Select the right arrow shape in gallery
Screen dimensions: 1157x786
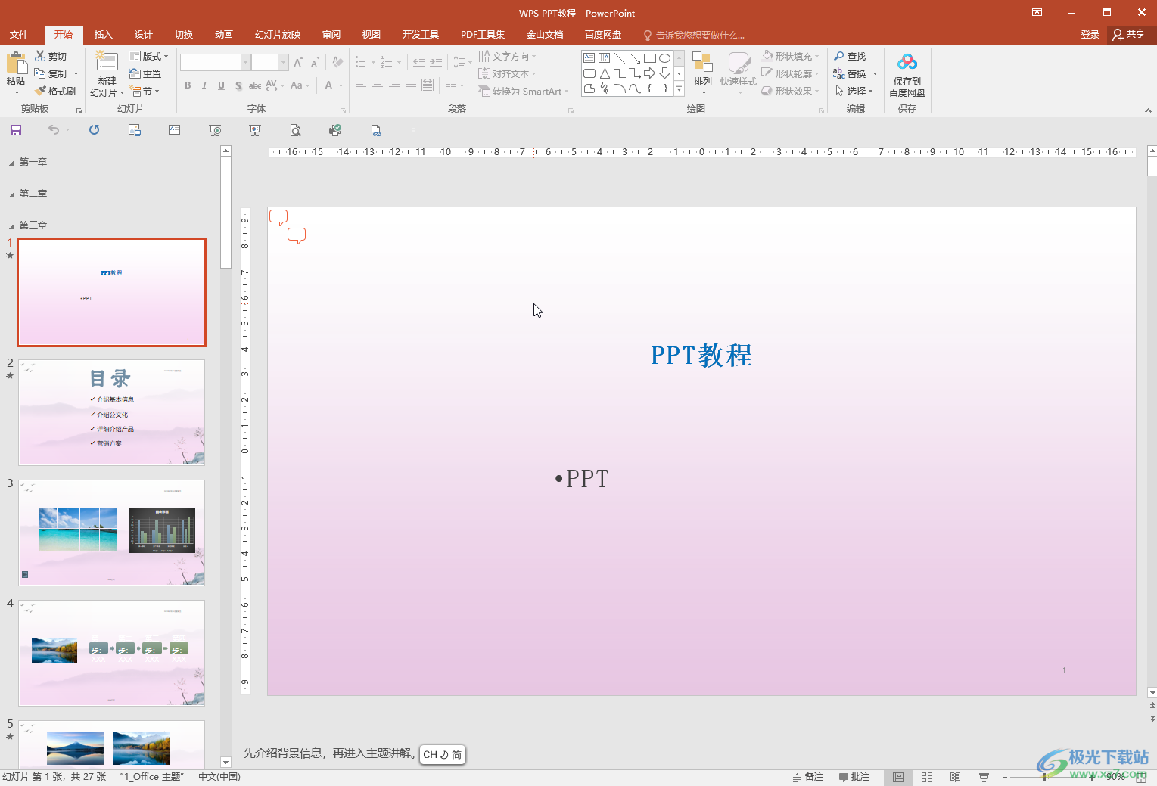pyautogui.click(x=650, y=73)
